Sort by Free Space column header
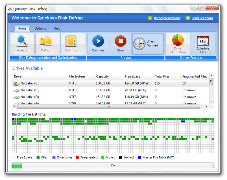The height and width of the screenshot is (180, 227). point(138,76)
